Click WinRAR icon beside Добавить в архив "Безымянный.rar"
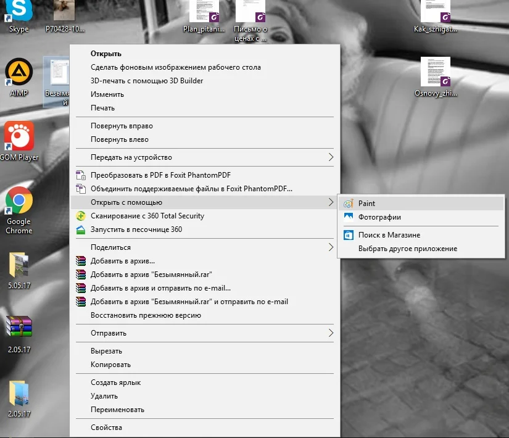This screenshot has height=438, width=509. point(81,275)
